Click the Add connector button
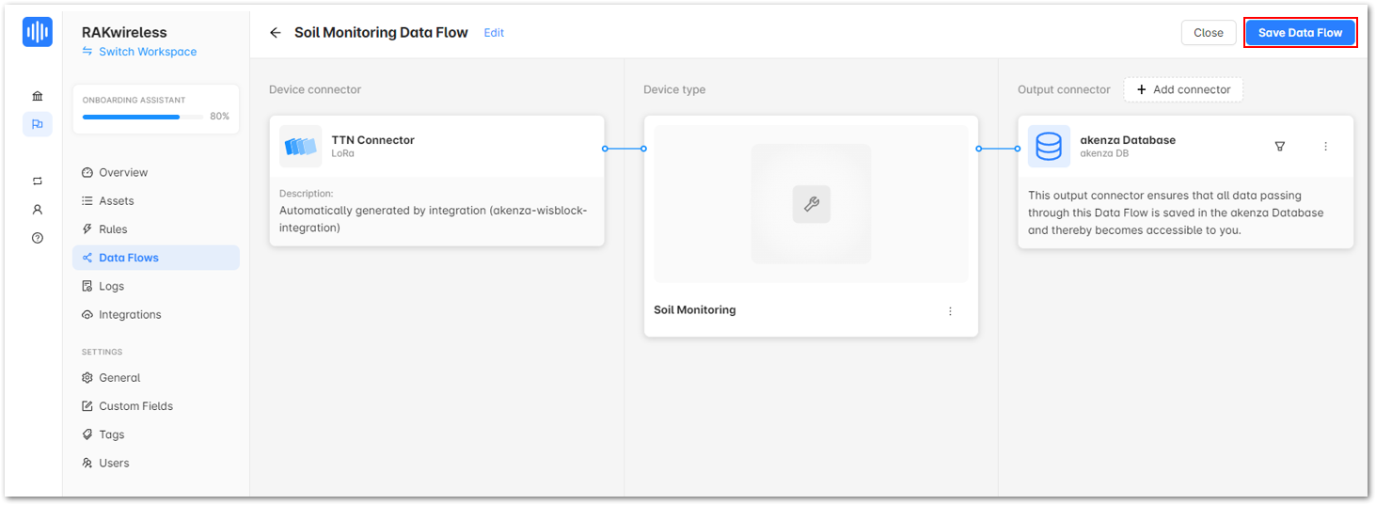 (1183, 90)
